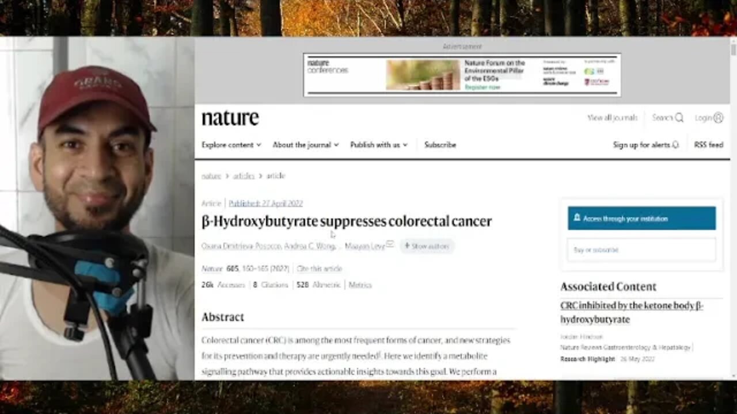Click the alerts bell icon

pos(675,145)
